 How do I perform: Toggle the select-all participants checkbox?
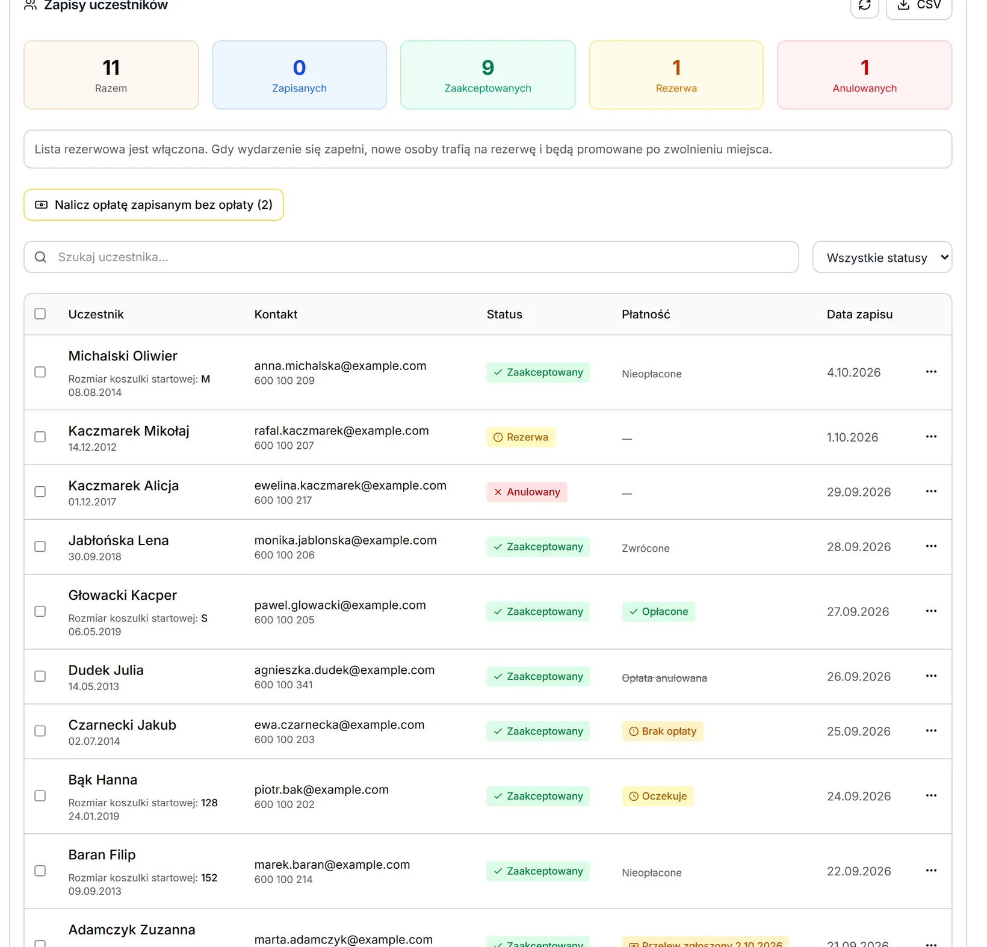tap(40, 314)
